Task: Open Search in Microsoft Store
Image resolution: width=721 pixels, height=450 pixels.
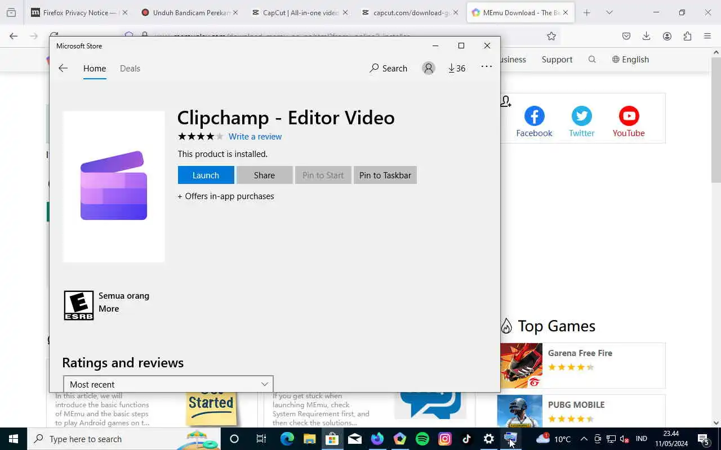Action: 388,68
